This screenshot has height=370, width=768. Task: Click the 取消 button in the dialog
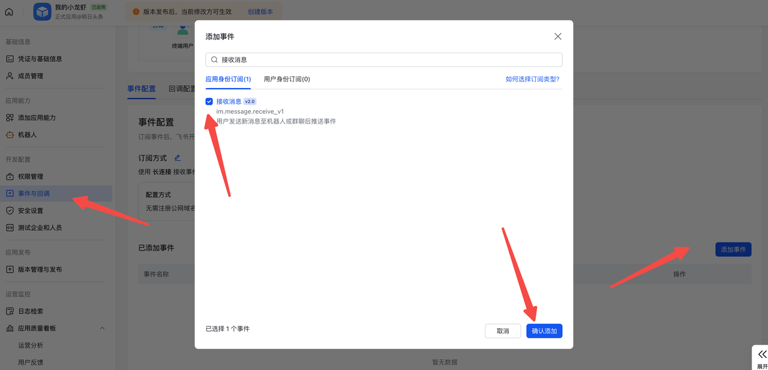[x=503, y=330]
